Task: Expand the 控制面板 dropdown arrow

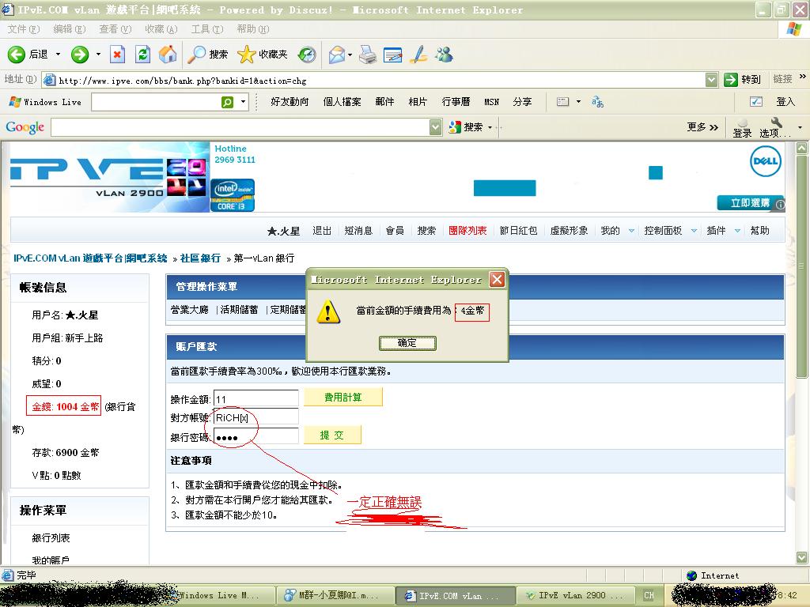Action: [694, 231]
